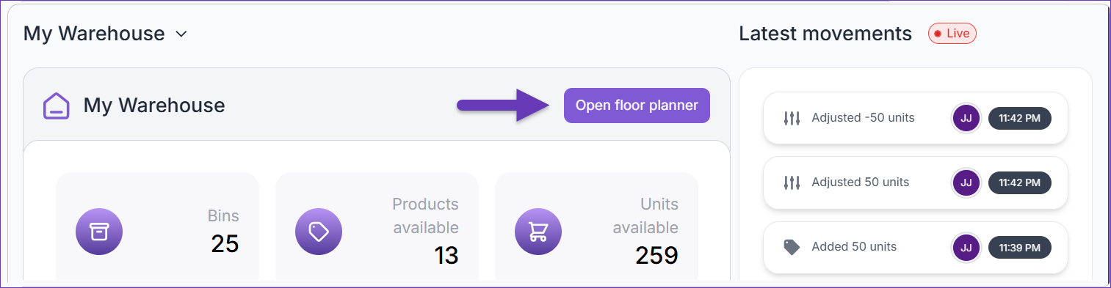Expand the My Warehouse dropdown chevron
The width and height of the screenshot is (1111, 288).
coord(181,34)
